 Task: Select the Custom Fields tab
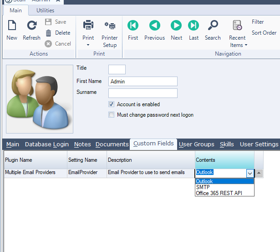[153, 144]
